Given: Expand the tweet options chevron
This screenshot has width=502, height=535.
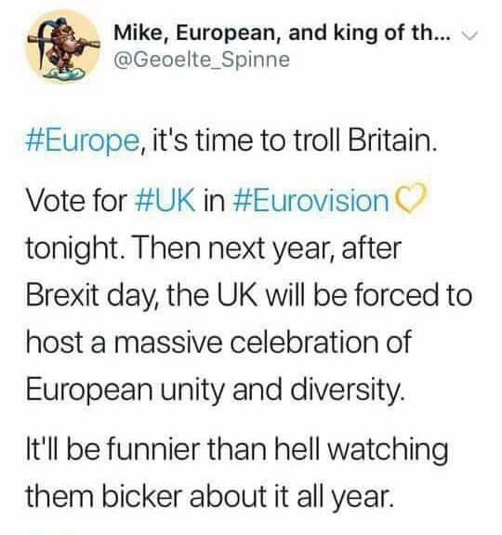Looking at the screenshot, I should [x=470, y=34].
